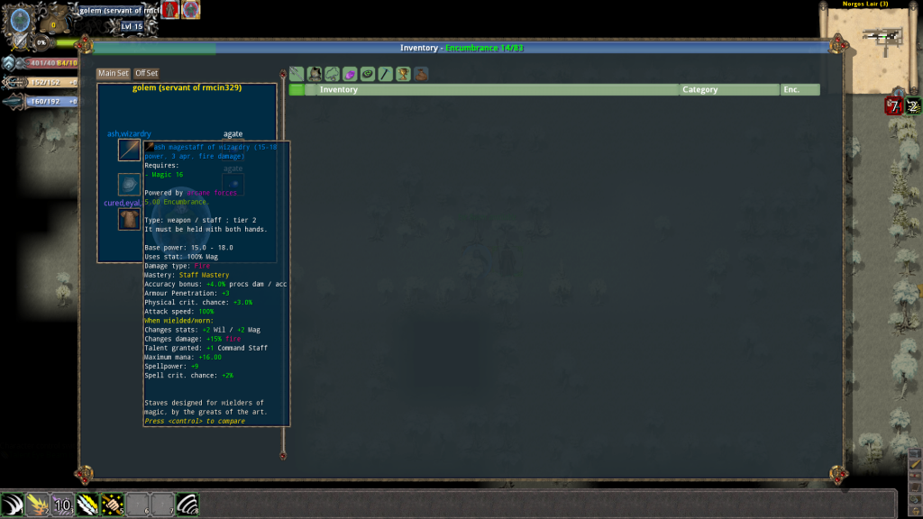
Task: Select the ash magestaff equipment slot
Action: [x=129, y=150]
